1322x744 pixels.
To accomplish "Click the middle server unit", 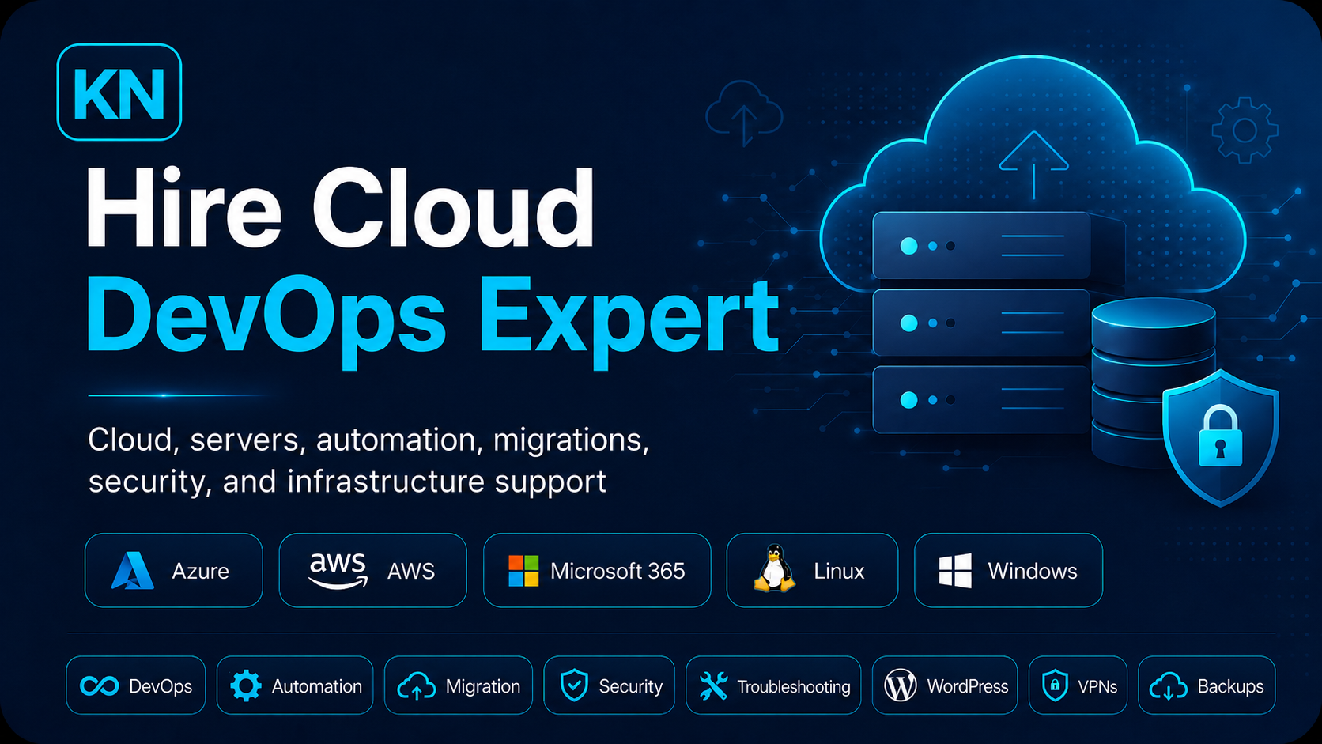I will [x=982, y=323].
